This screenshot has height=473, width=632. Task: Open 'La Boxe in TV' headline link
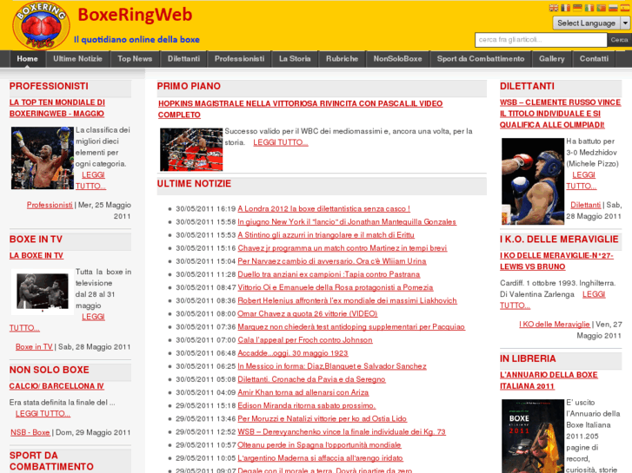pos(37,256)
